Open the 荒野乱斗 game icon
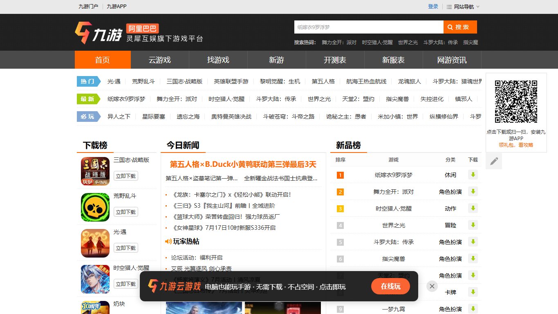Image resolution: width=558 pixels, height=314 pixels. (95, 207)
